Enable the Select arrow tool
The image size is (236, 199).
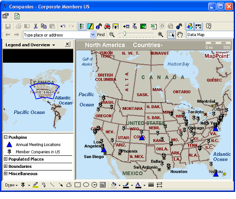click(172, 35)
